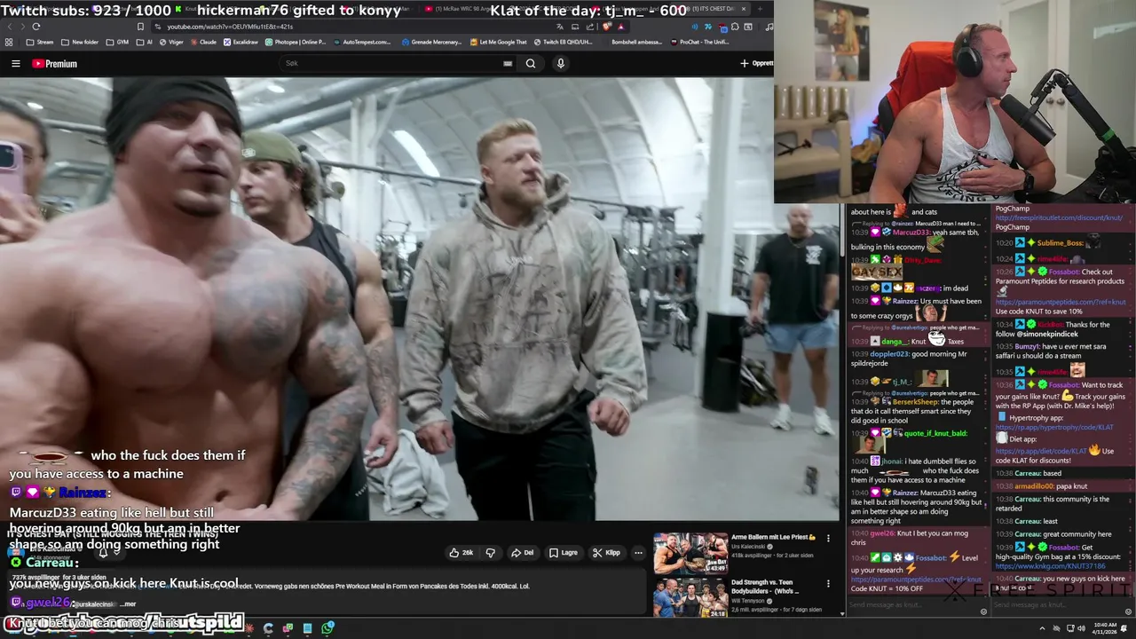Open Arme Ballern mit Lee Priest thumbnail
Screen dimensions: 1136x639
[690, 553]
